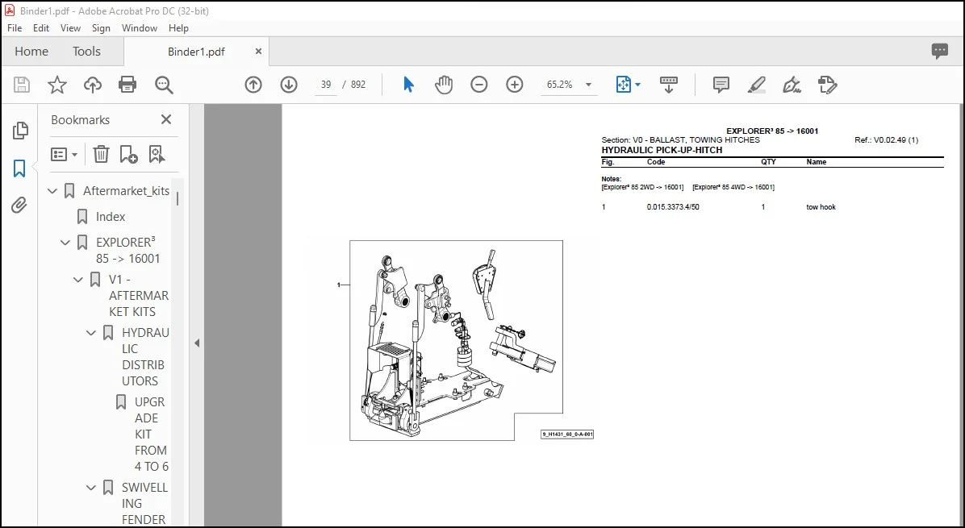Click the page number field showing 39
The image size is (965, 528).
point(326,85)
